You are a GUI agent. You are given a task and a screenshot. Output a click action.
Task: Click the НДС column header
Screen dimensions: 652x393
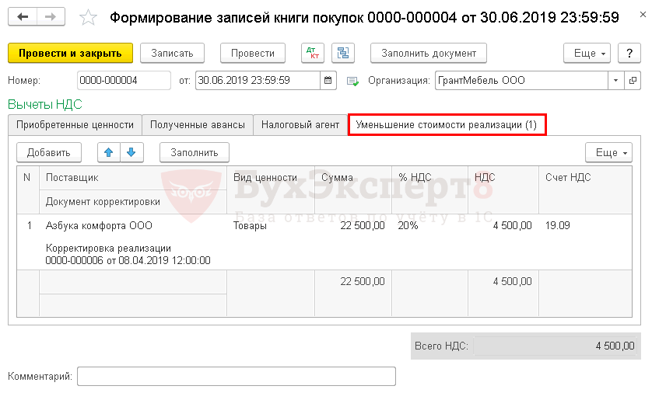pyautogui.click(x=503, y=190)
